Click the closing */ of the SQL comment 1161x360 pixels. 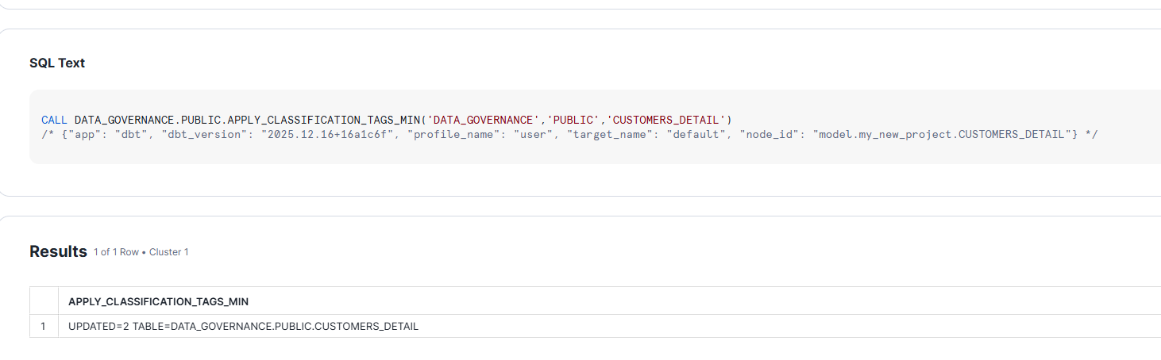click(1092, 134)
